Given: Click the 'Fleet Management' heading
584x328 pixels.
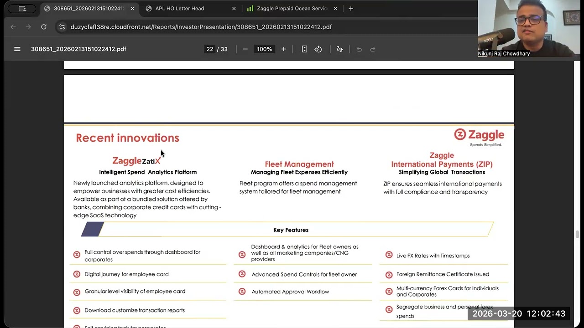Looking at the screenshot, I should pyautogui.click(x=299, y=164).
